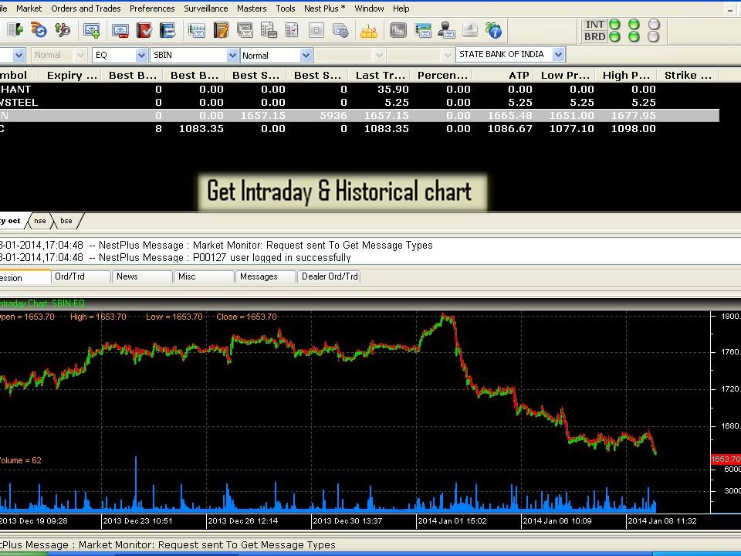Click the gold 1-2-3 podium icon
The image size is (741, 556).
point(369,31)
